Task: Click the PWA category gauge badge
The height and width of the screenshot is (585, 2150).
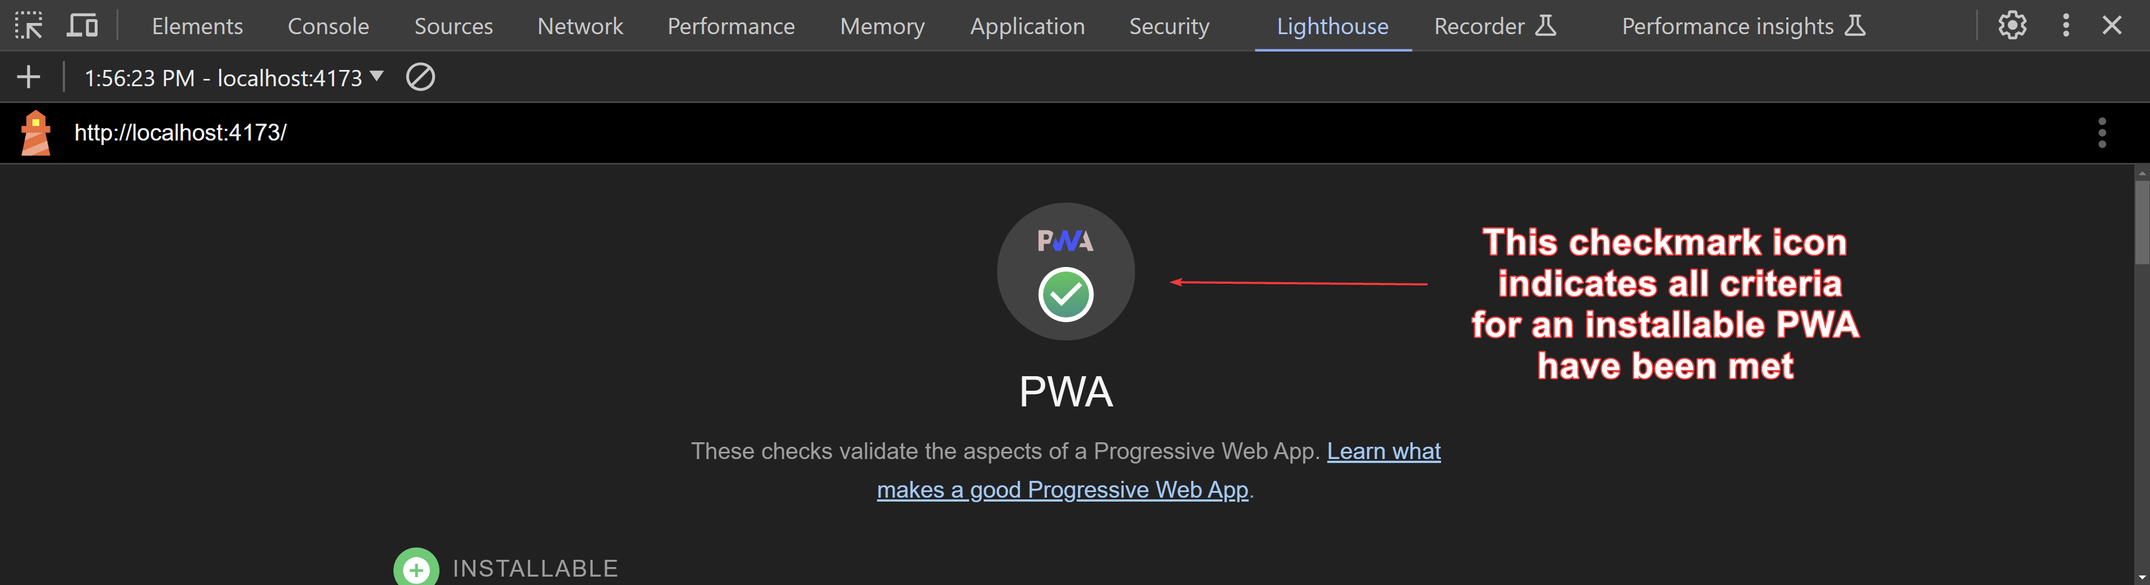Action: (1066, 272)
